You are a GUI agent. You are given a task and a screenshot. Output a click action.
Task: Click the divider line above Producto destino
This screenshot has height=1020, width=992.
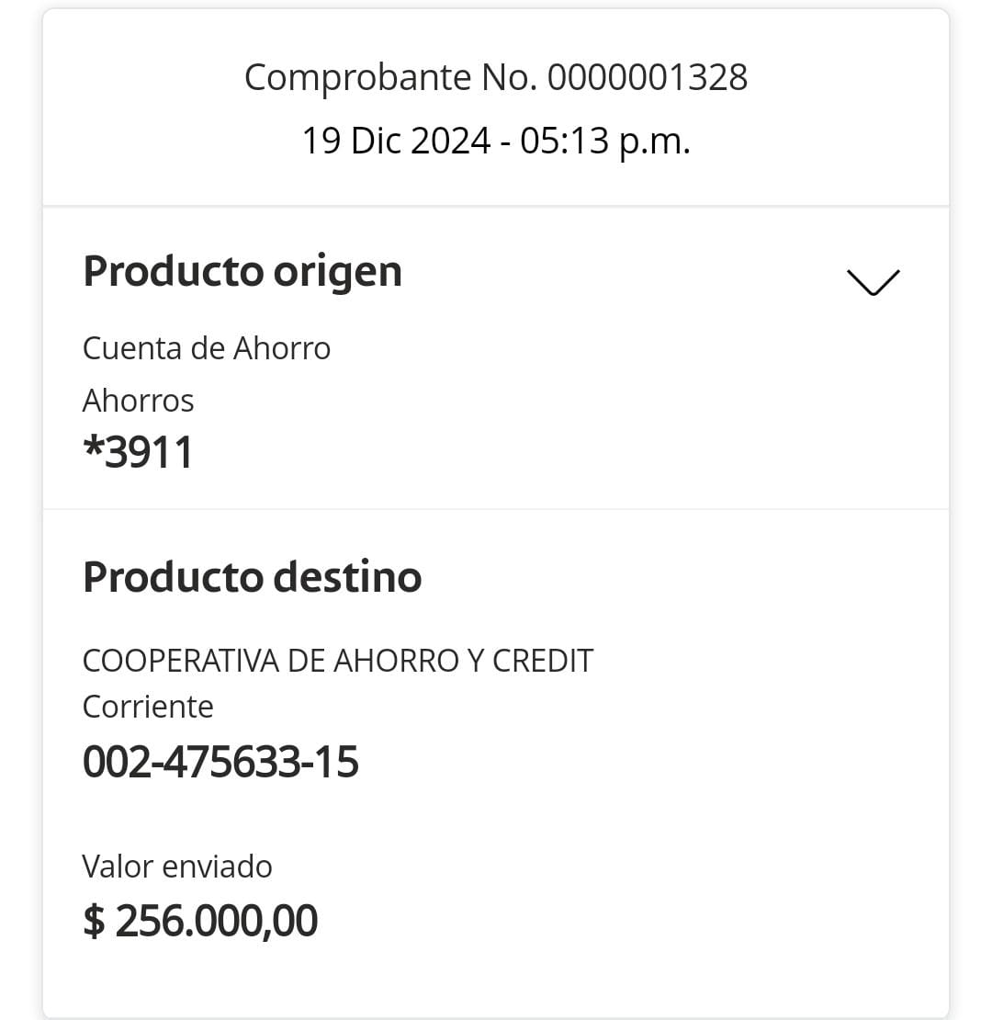[496, 508]
